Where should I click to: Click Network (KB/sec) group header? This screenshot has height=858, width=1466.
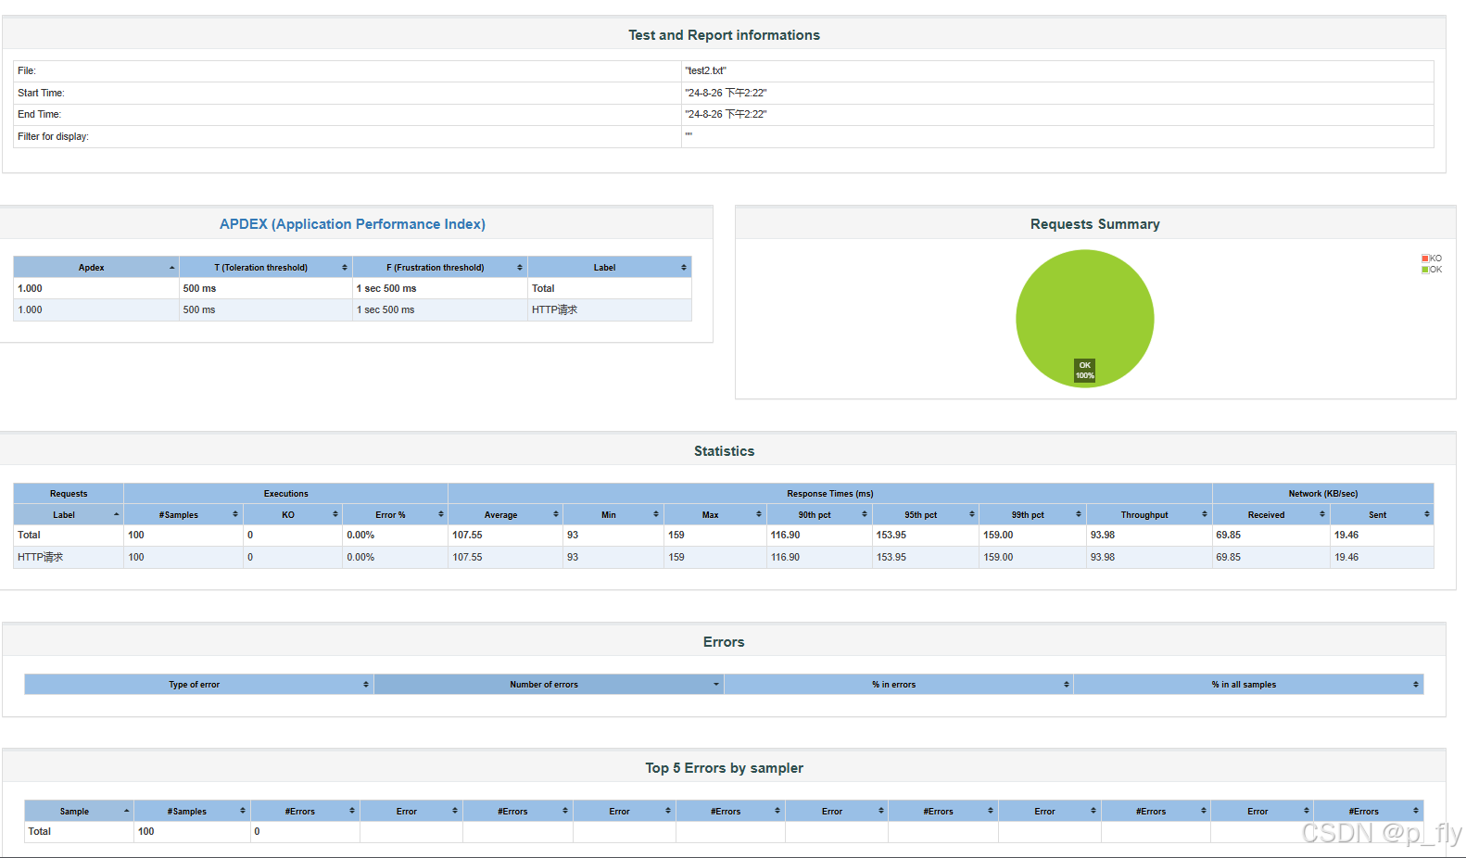1323,493
